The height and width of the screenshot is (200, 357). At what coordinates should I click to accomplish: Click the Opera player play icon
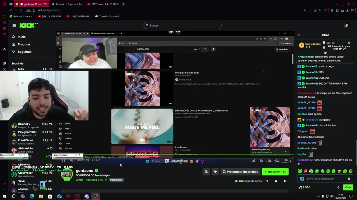[320, 10]
